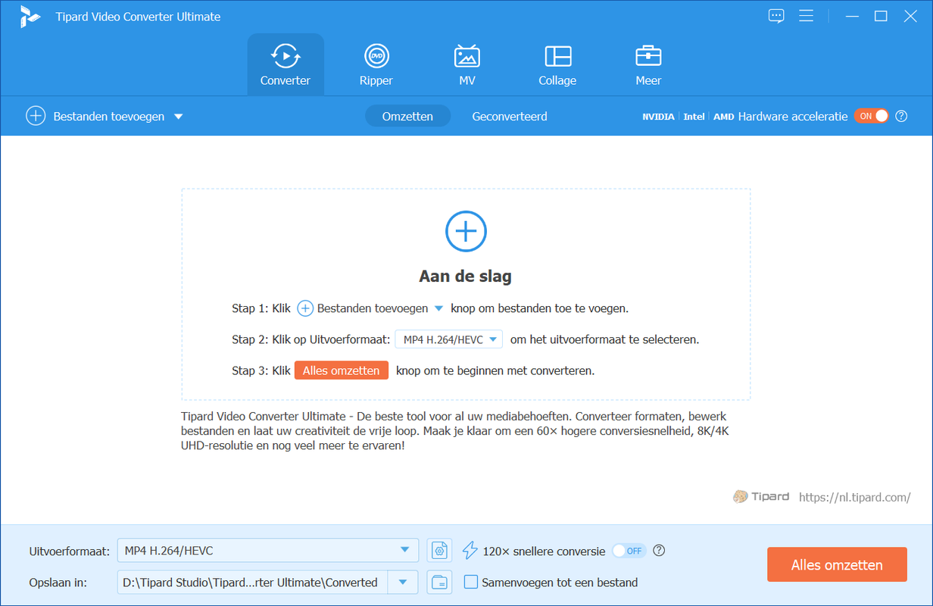933x606 pixels.
Task: Switch to the Geconverteerd sub-tab
Action: tap(510, 116)
